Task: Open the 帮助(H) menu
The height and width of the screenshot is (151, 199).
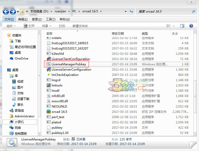Action: pyautogui.click(x=65, y=19)
